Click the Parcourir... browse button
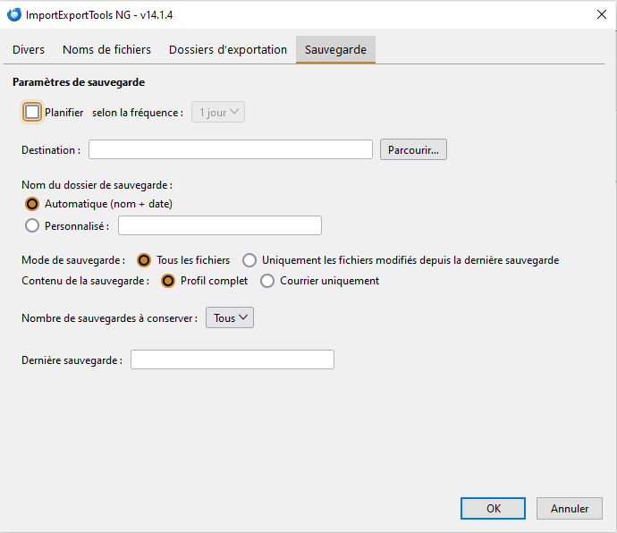 point(413,149)
